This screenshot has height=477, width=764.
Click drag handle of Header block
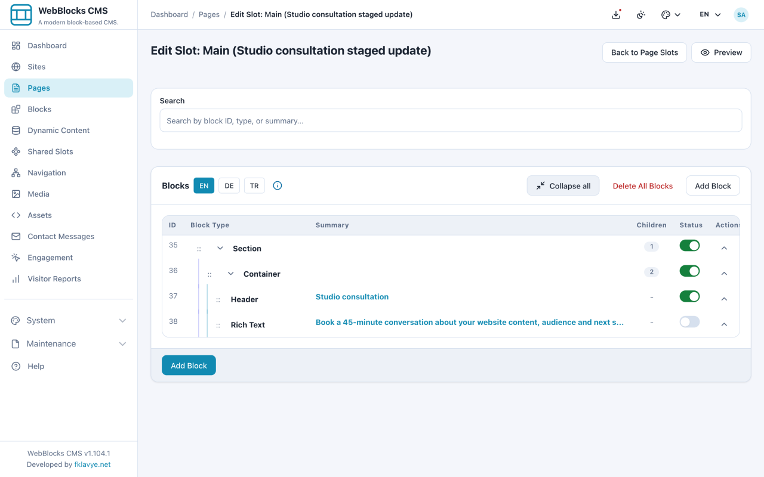218,299
